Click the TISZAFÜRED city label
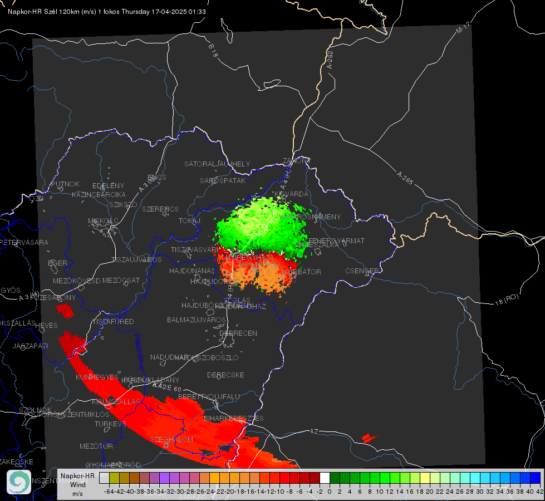545x501 pixels. [x=113, y=321]
